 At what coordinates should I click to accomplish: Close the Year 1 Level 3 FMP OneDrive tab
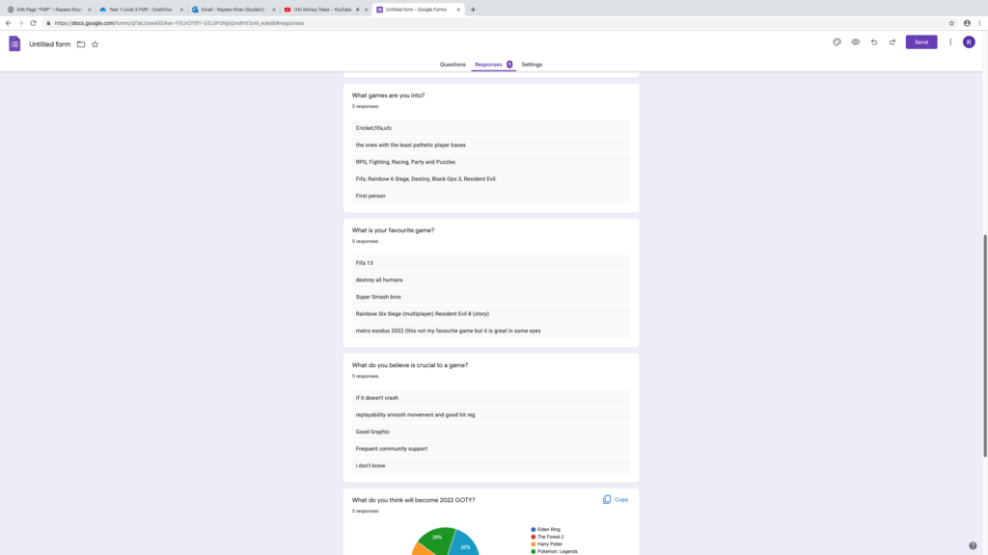click(181, 10)
